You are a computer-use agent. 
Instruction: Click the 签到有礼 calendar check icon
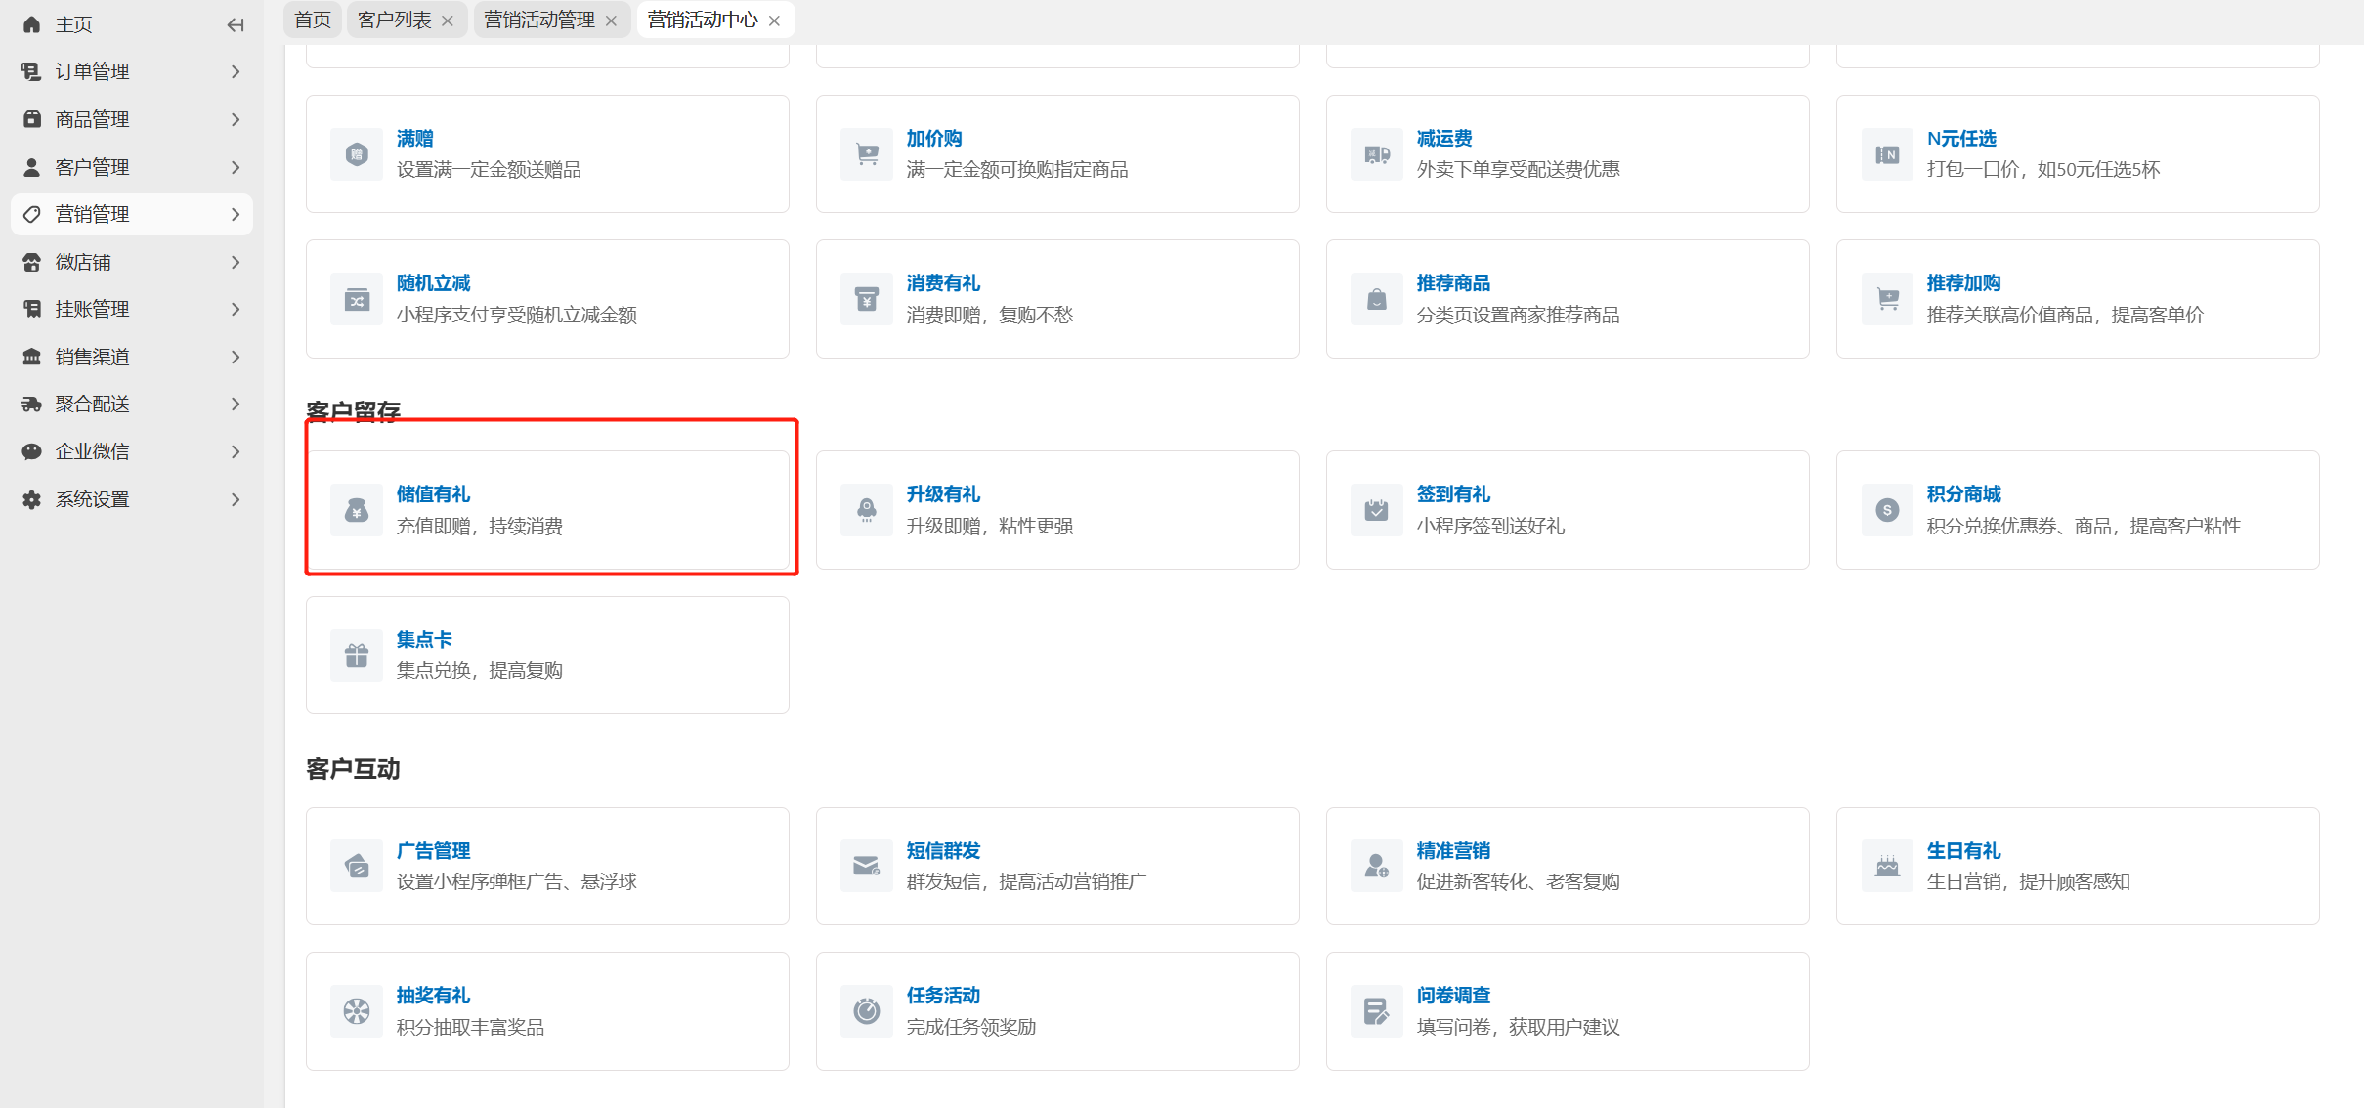(1377, 510)
